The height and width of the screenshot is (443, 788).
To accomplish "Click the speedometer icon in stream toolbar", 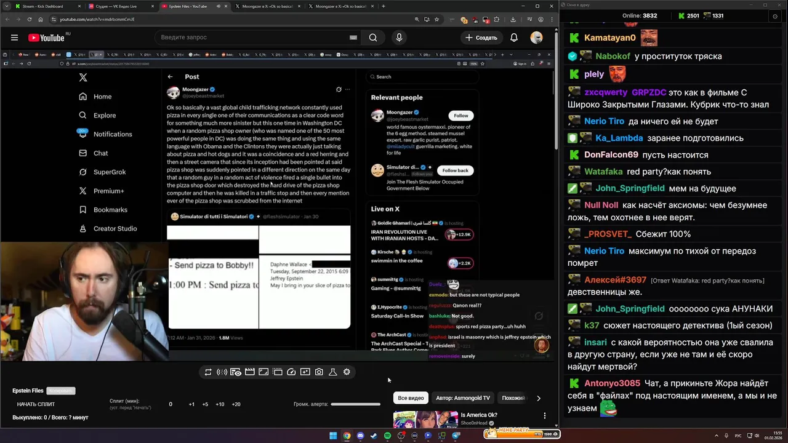I will point(291,372).
